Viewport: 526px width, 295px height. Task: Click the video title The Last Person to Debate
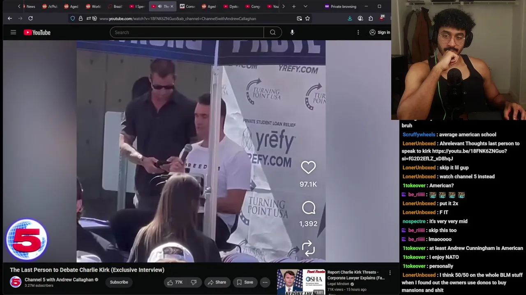(87, 270)
